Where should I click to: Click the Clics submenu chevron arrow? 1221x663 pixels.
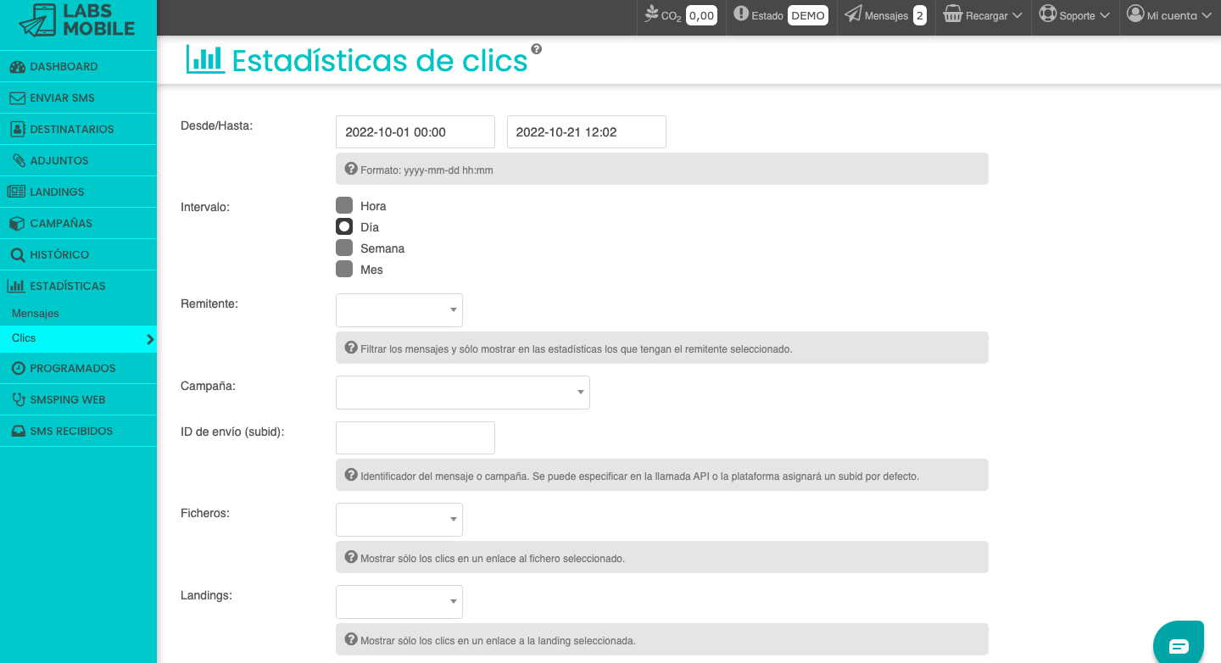(x=150, y=339)
